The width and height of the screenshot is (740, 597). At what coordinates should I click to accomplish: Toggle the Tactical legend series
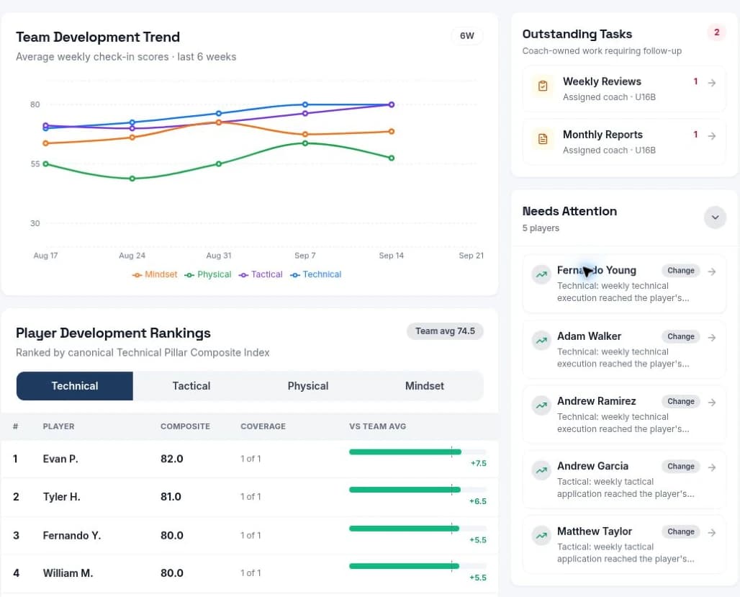click(261, 274)
